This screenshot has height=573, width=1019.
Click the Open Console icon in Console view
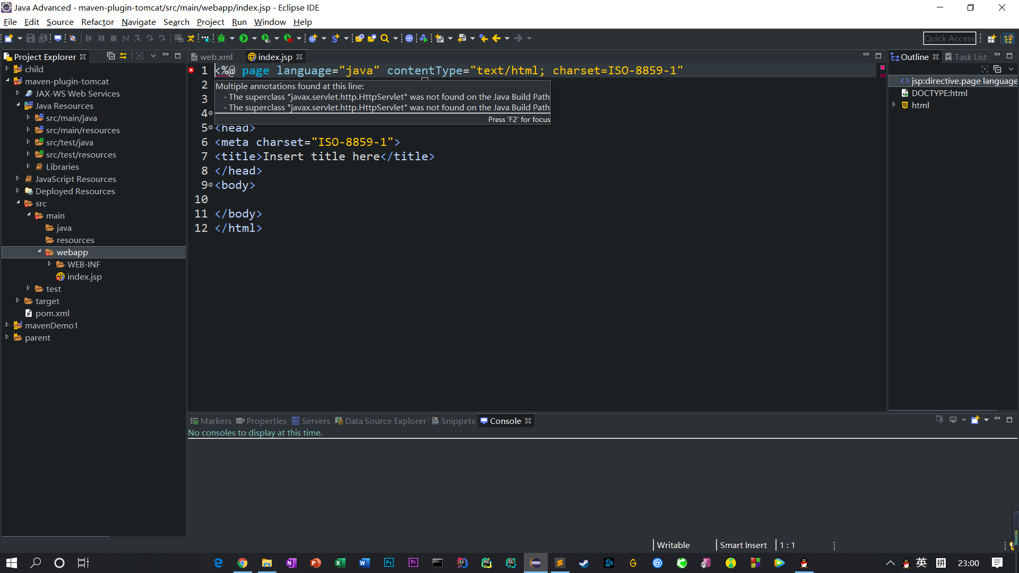(975, 420)
